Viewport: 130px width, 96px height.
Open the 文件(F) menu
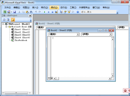(8, 8)
